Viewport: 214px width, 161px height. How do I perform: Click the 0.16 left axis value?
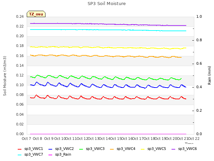coord(20,56)
